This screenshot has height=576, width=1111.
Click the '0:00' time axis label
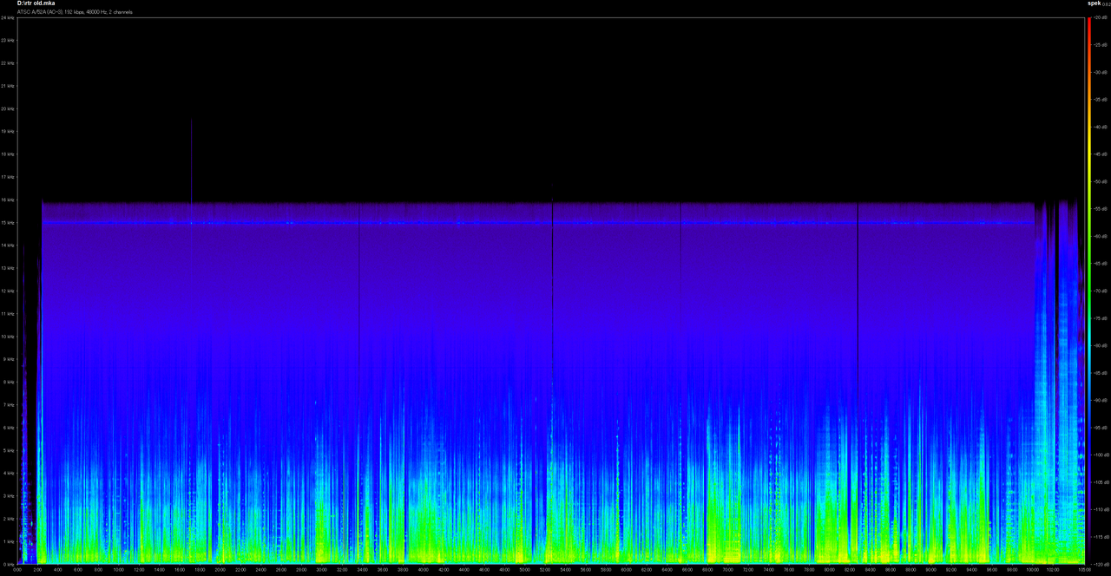click(17, 570)
